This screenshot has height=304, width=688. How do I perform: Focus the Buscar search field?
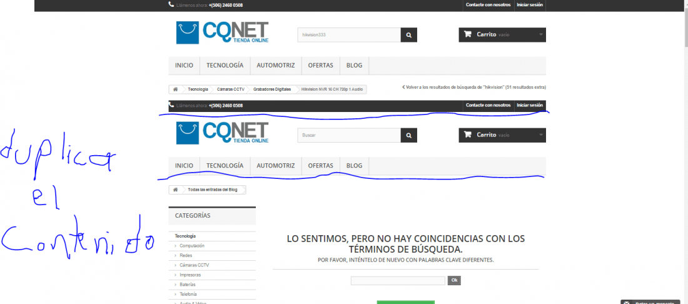click(x=349, y=136)
